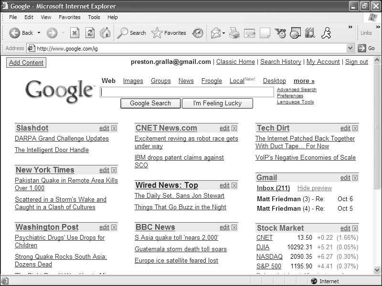
Task: Click the Edit page toolbar icon
Action: click(x=249, y=33)
